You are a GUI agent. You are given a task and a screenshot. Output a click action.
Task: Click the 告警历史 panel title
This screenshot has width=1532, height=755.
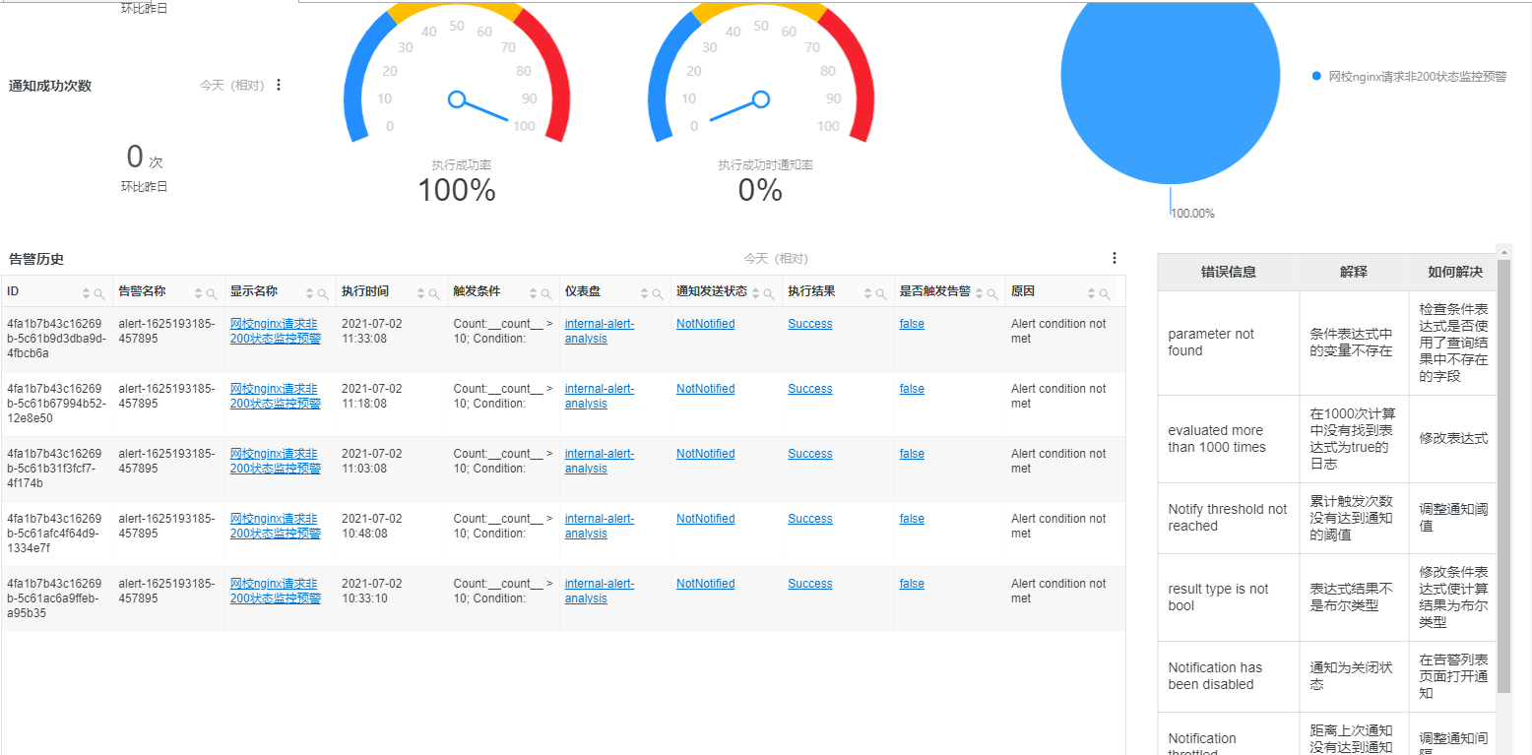click(36, 259)
